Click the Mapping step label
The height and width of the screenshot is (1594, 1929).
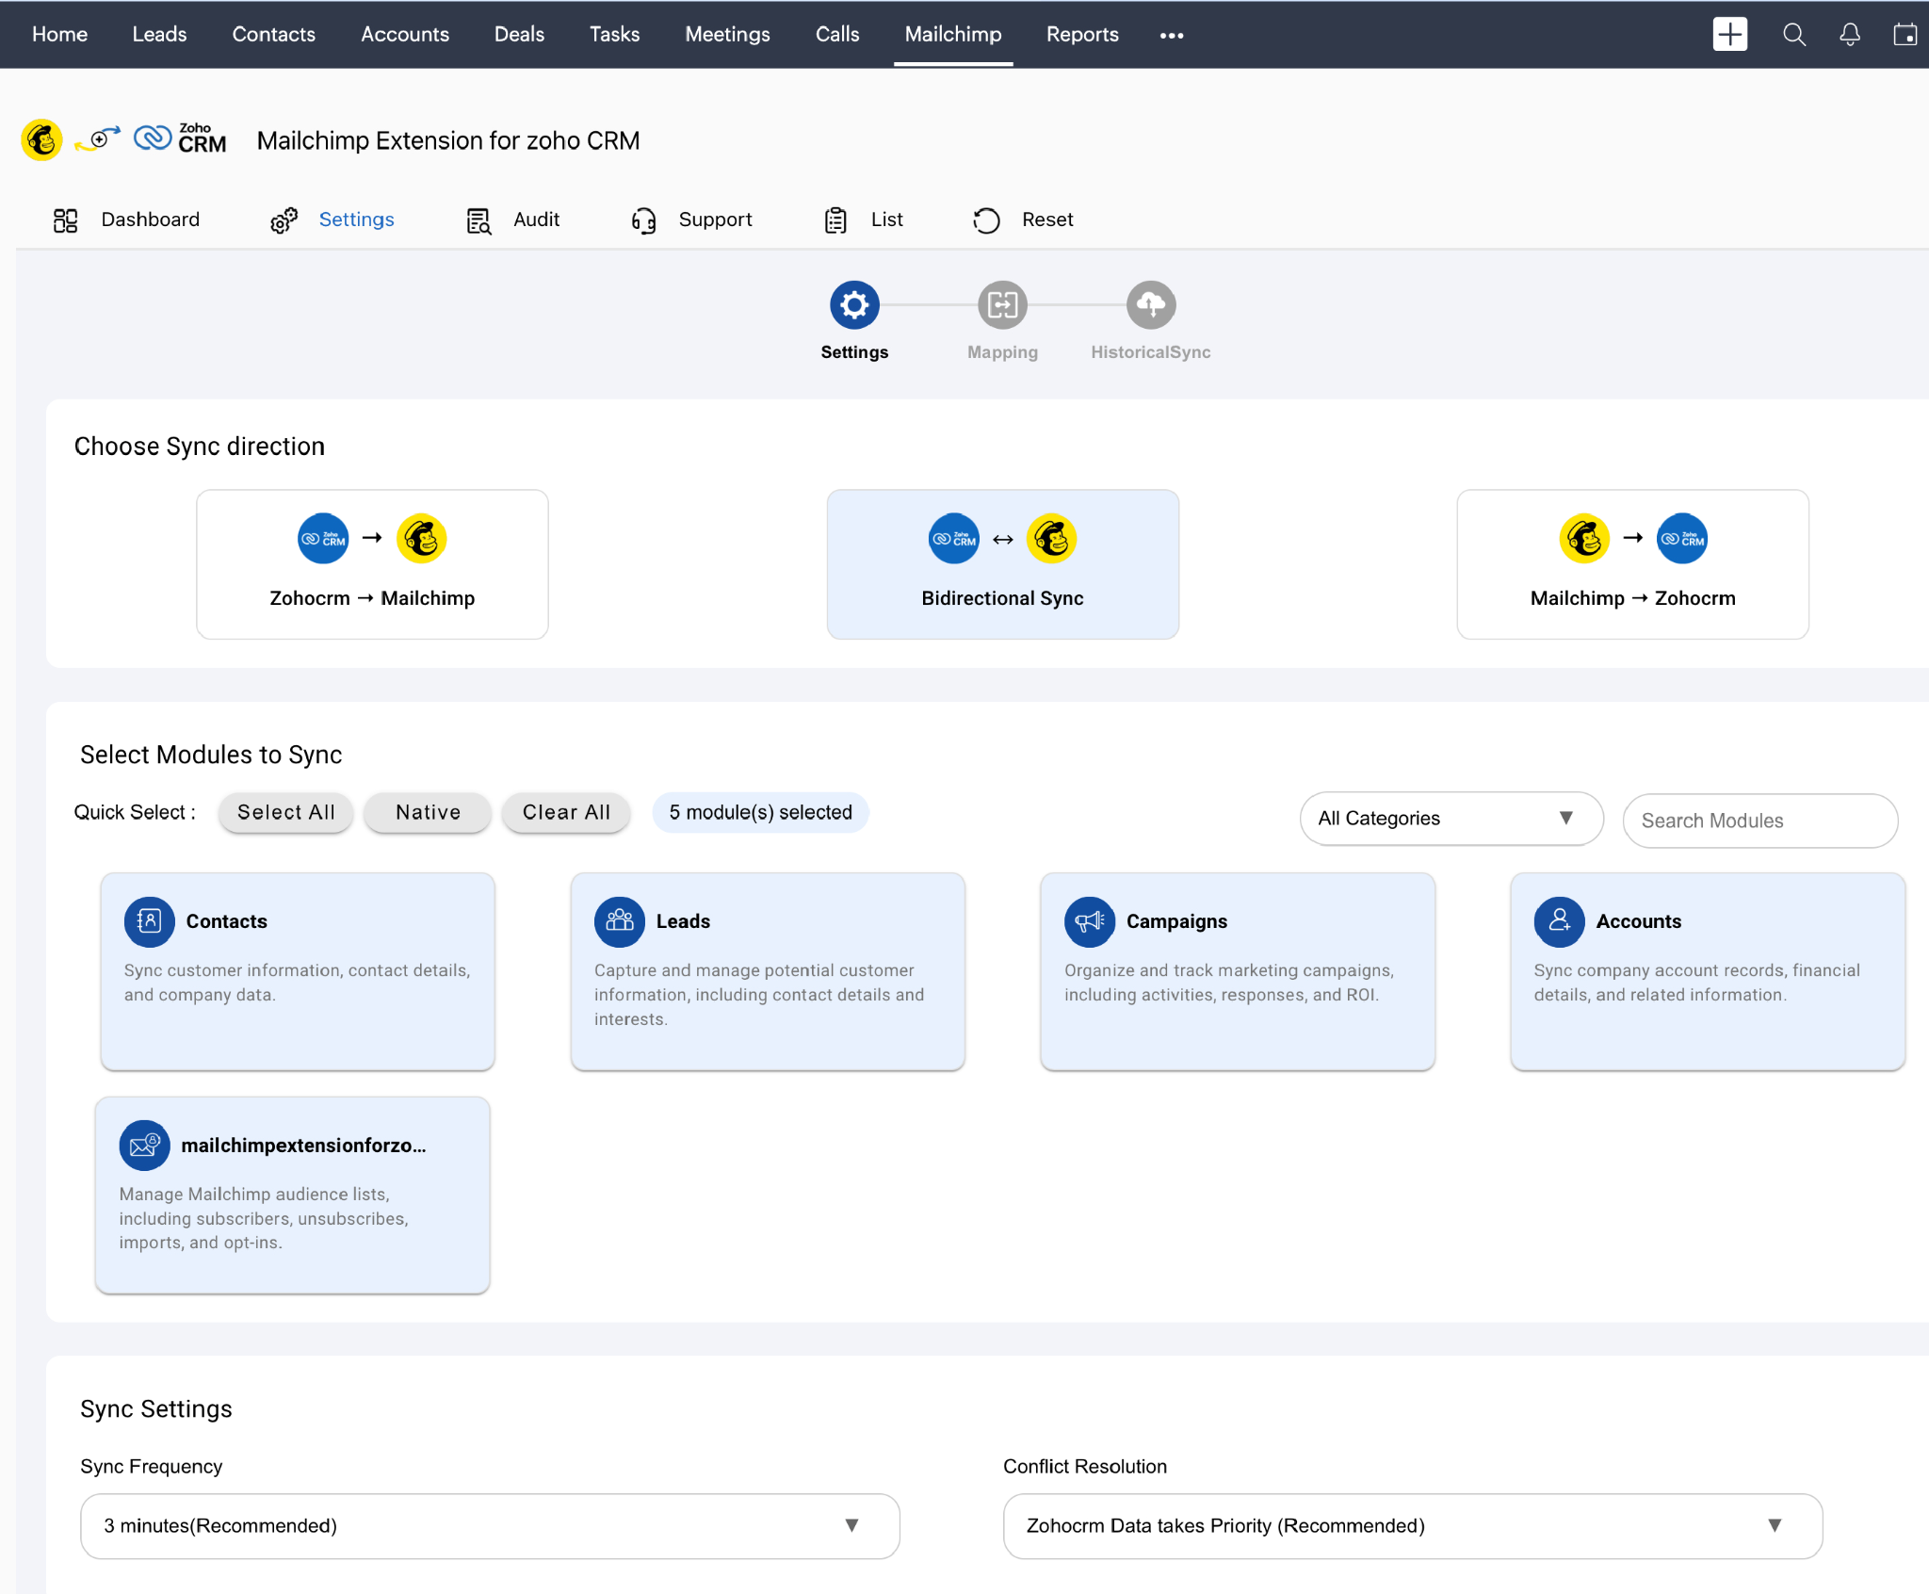pos(1002,352)
